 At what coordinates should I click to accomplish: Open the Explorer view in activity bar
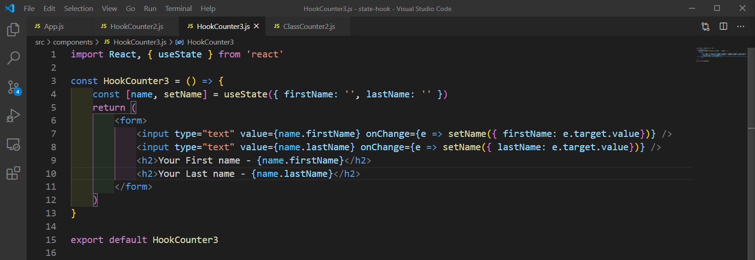tap(13, 30)
